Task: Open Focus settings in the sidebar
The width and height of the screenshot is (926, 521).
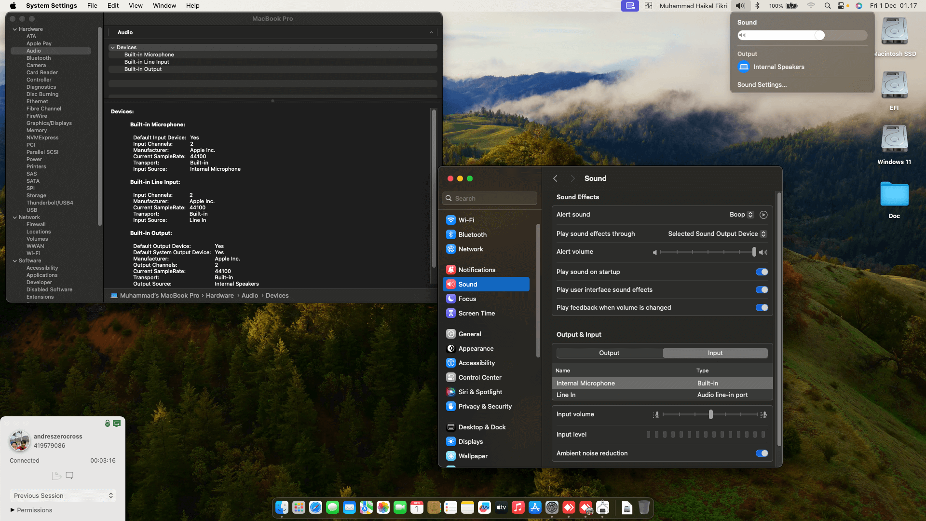Action: tap(467, 299)
